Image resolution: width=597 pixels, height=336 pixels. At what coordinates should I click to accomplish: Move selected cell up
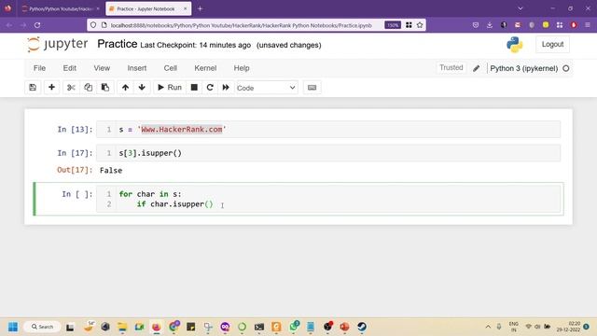[x=125, y=88]
